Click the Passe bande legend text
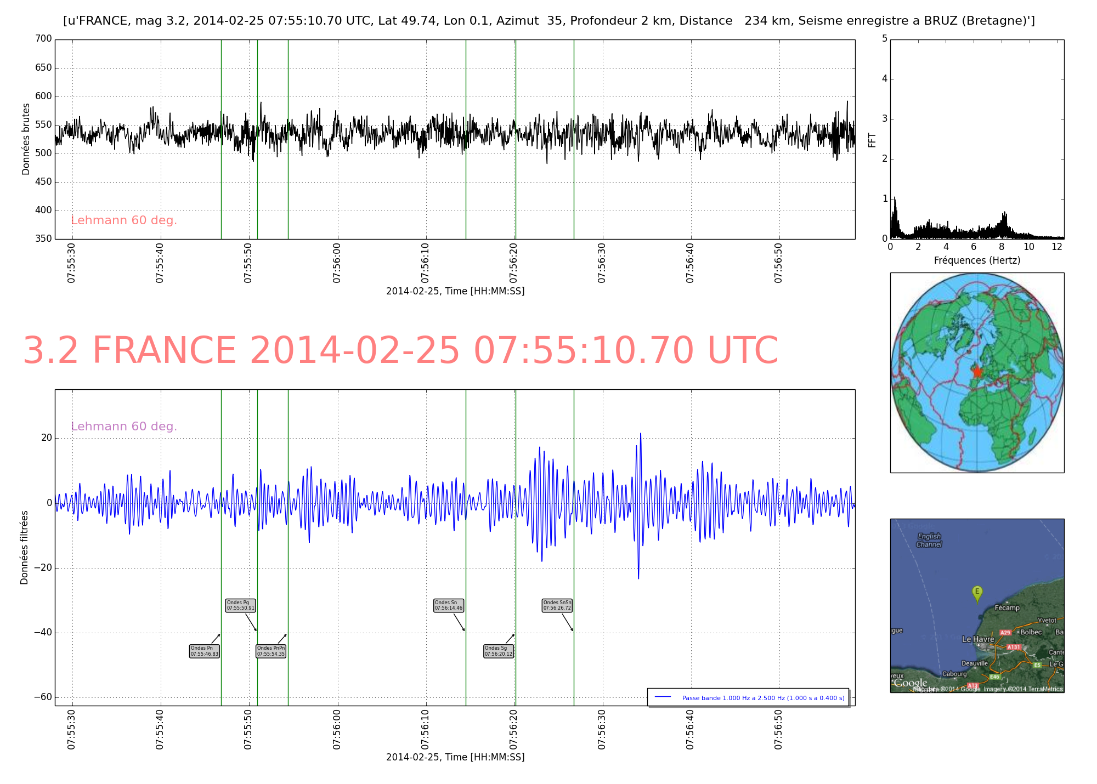The image size is (1097, 784). [x=763, y=698]
